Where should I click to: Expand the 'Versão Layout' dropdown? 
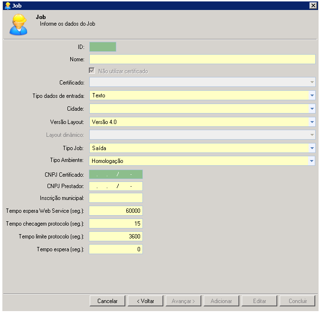coord(311,122)
